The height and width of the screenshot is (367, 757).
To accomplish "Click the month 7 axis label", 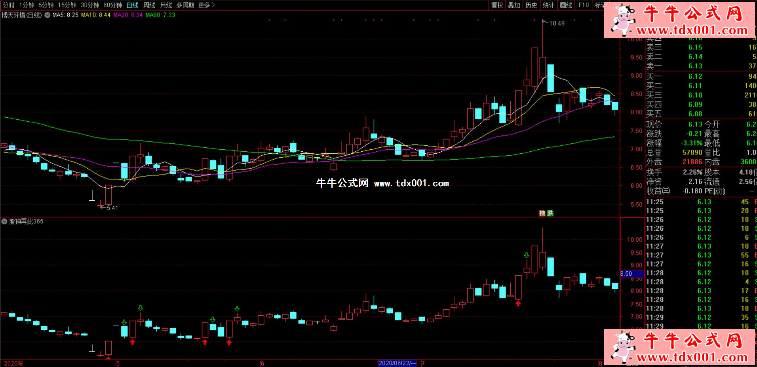I will 423,363.
